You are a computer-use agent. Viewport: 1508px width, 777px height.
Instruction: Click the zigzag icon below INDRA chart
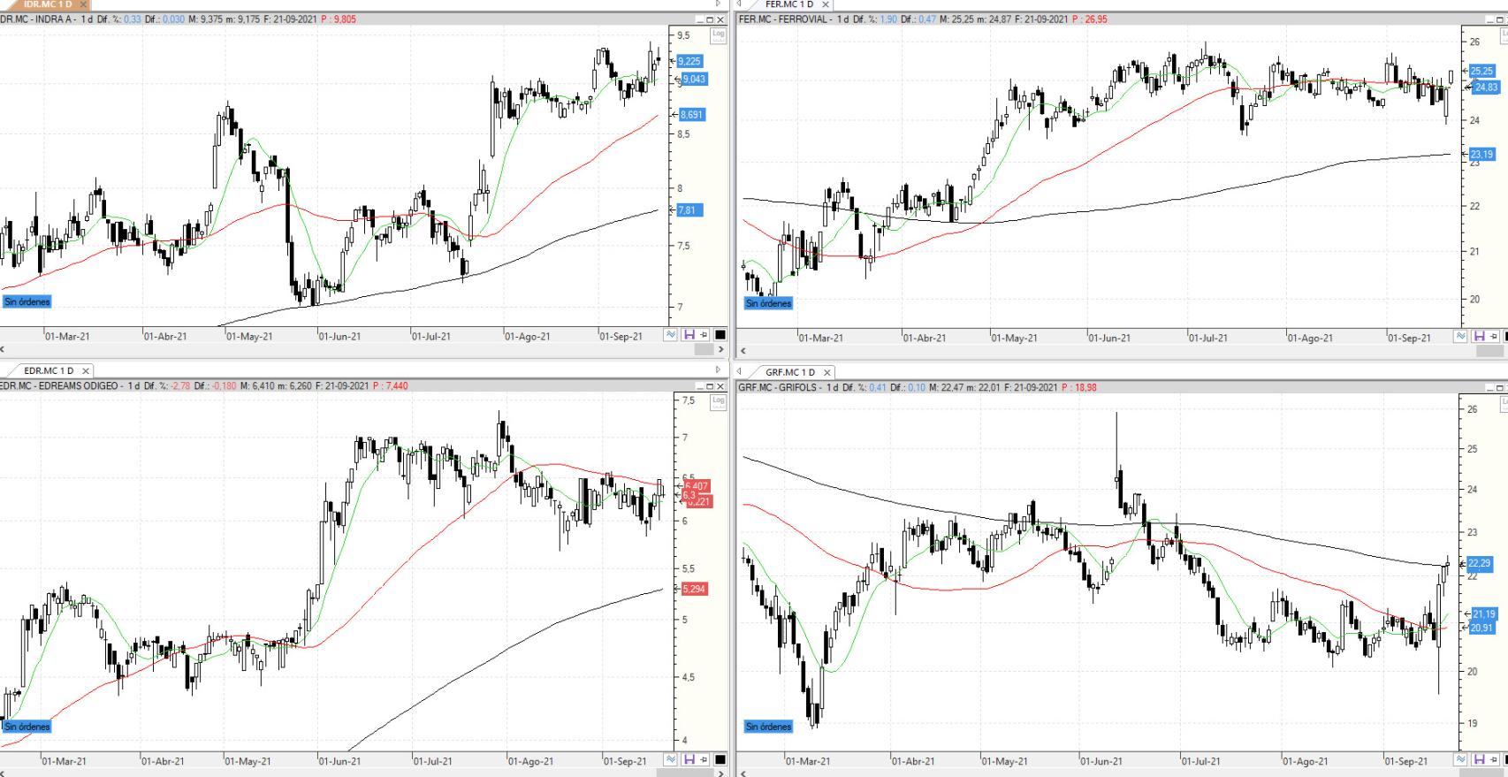[x=671, y=335]
